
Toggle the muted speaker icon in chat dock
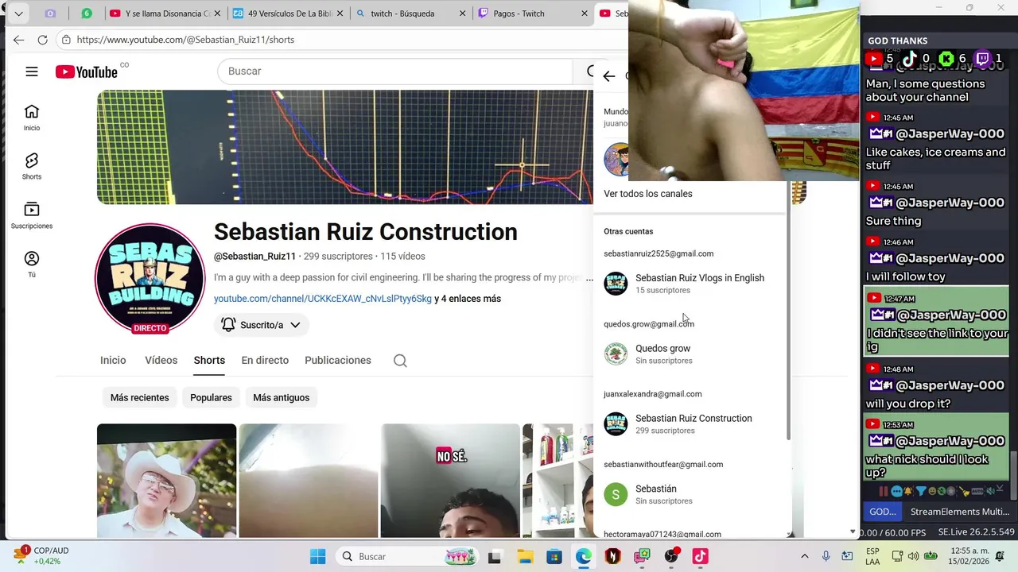(991, 491)
